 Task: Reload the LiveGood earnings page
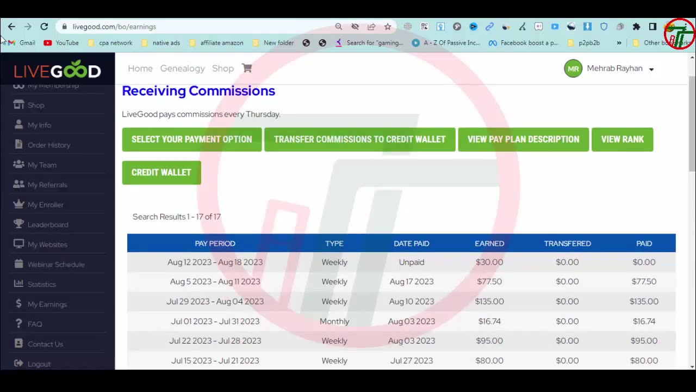click(44, 27)
